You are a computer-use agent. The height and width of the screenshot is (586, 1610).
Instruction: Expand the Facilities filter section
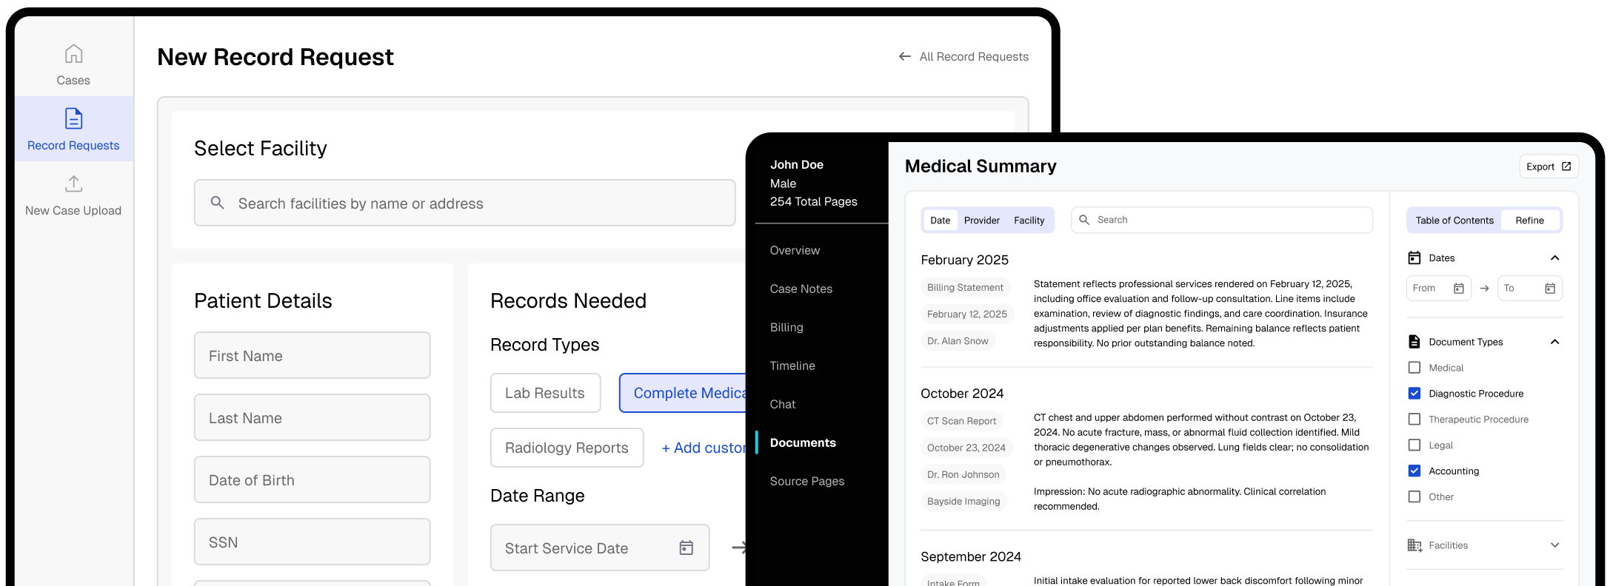click(1555, 545)
